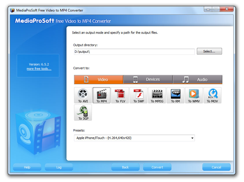Switch to the Video tab
The image size is (244, 182).
[99, 80]
